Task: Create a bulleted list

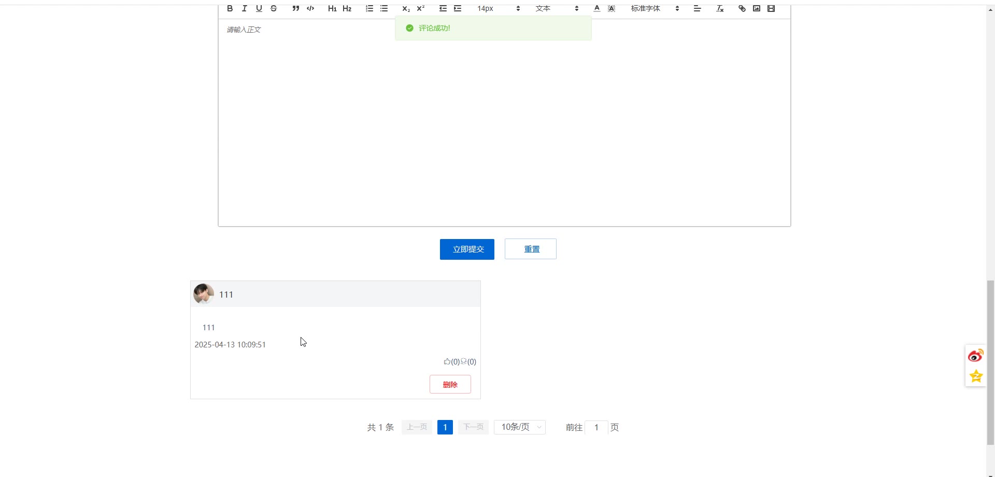Action: 384,8
